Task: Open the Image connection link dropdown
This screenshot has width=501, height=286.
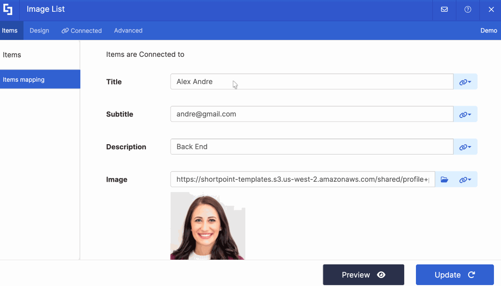Action: (465, 180)
